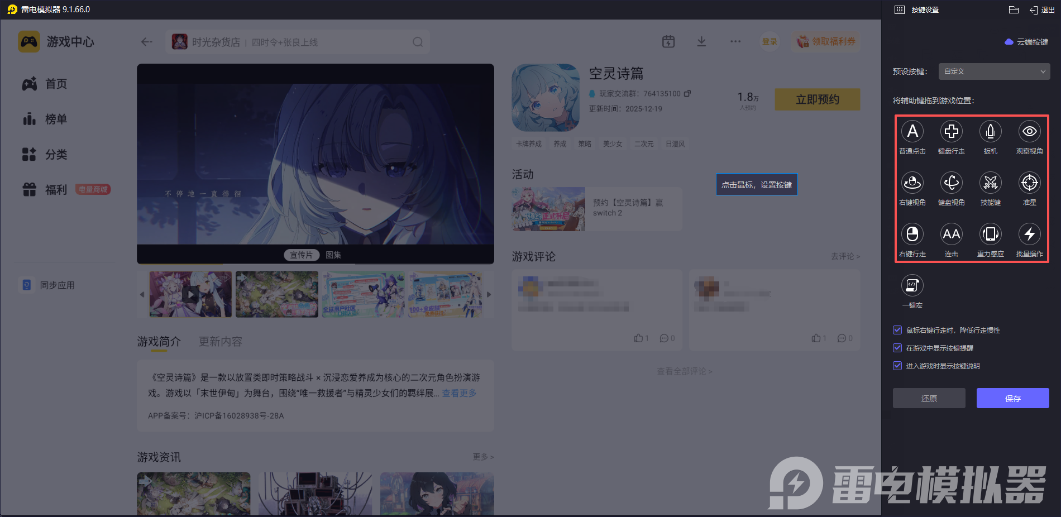Screen dimensions: 1061x517
Task: Click the 卡牌养成 tag
Action: (529, 144)
